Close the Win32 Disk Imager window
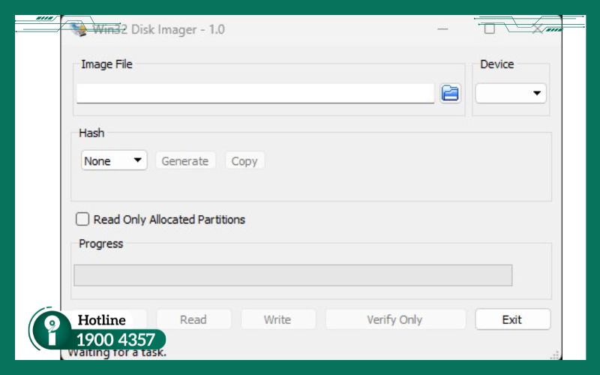 [x=537, y=29]
